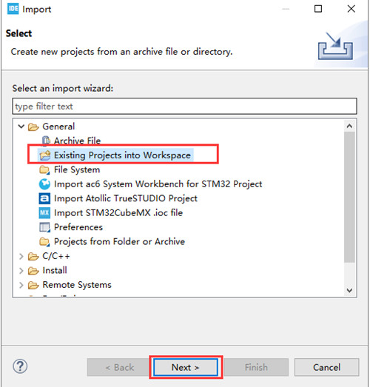Click the Existing Projects into Workspace icon
This screenshot has height=387, width=370.
click(45, 155)
